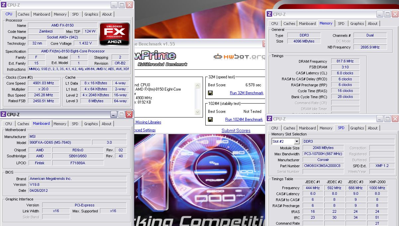Switch to the Caches tab in the CPU window
399x226 pixels.
[24, 14]
